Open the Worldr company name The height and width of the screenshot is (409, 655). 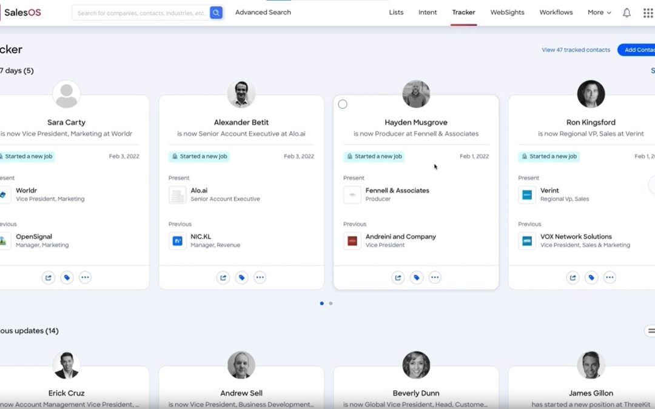[26, 190]
